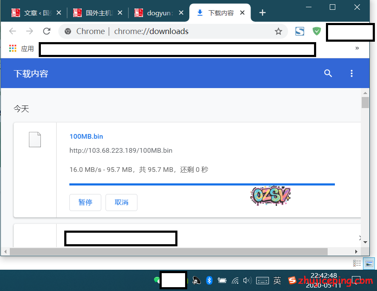Search downloads using the magnifier icon
Image resolution: width=377 pixels, height=291 pixels.
click(x=328, y=73)
